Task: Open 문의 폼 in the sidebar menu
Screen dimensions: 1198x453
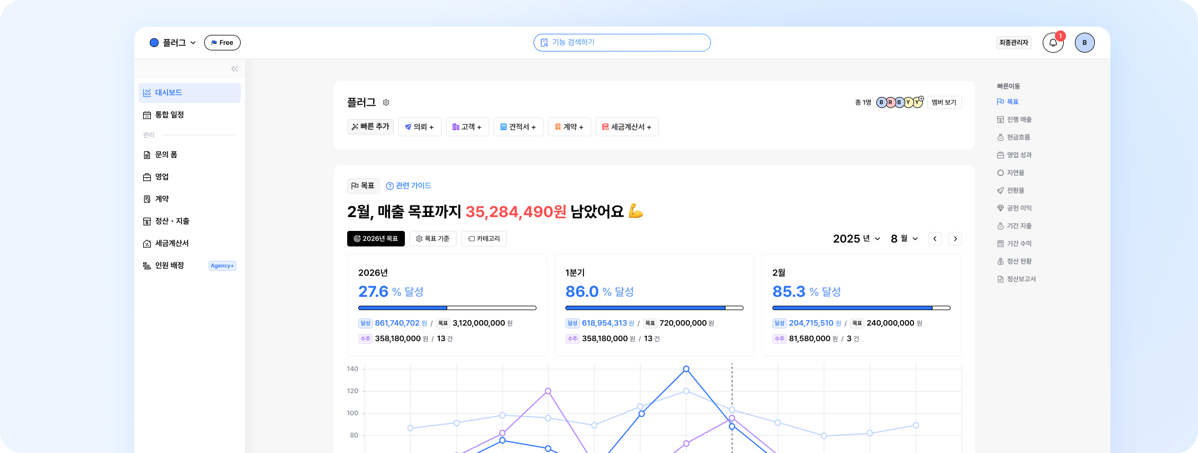Action: pyautogui.click(x=190, y=155)
